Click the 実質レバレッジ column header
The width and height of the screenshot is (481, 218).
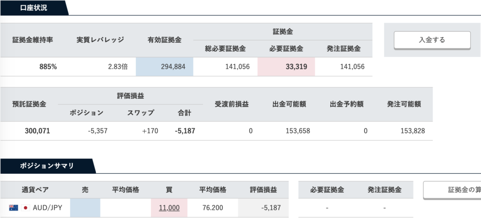(x=101, y=40)
